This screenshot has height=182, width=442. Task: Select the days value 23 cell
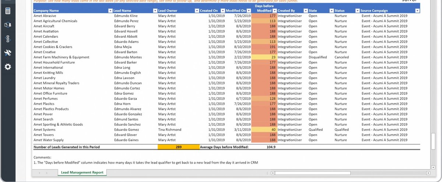[x=264, y=57]
